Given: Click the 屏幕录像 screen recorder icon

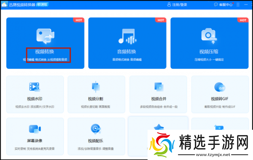Looking at the screenshot, I should pyautogui.click(x=35, y=129).
